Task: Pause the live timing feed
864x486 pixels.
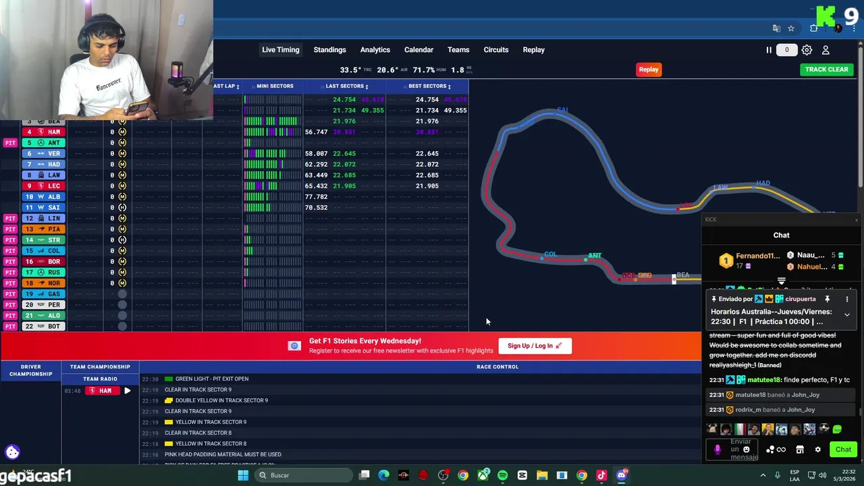Action: point(768,50)
